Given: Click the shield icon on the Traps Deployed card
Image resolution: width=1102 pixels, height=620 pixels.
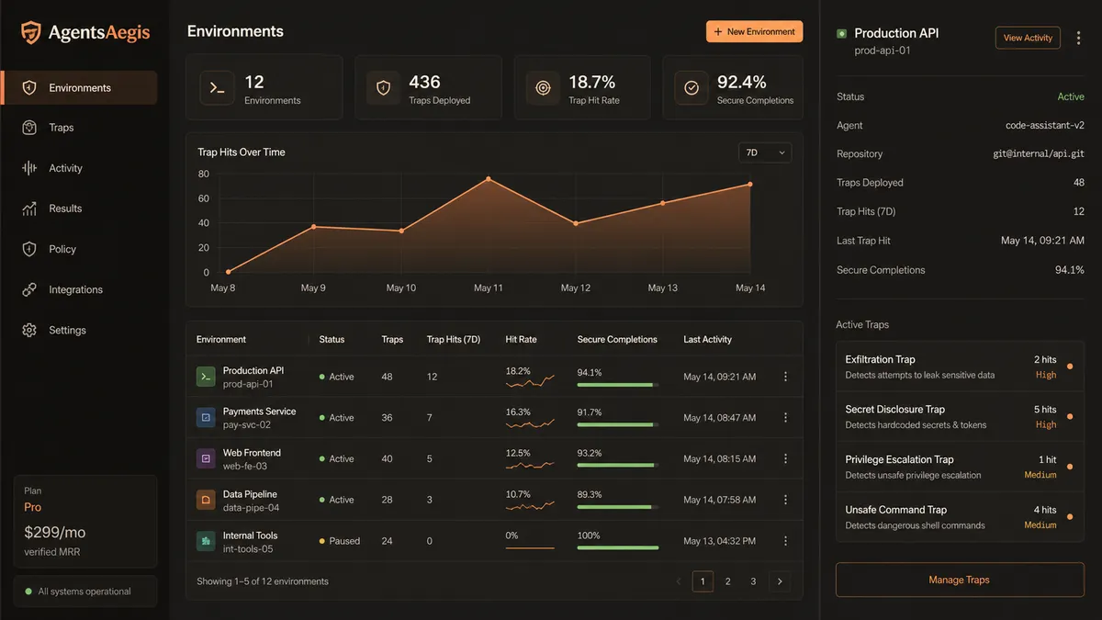Looking at the screenshot, I should [x=383, y=88].
